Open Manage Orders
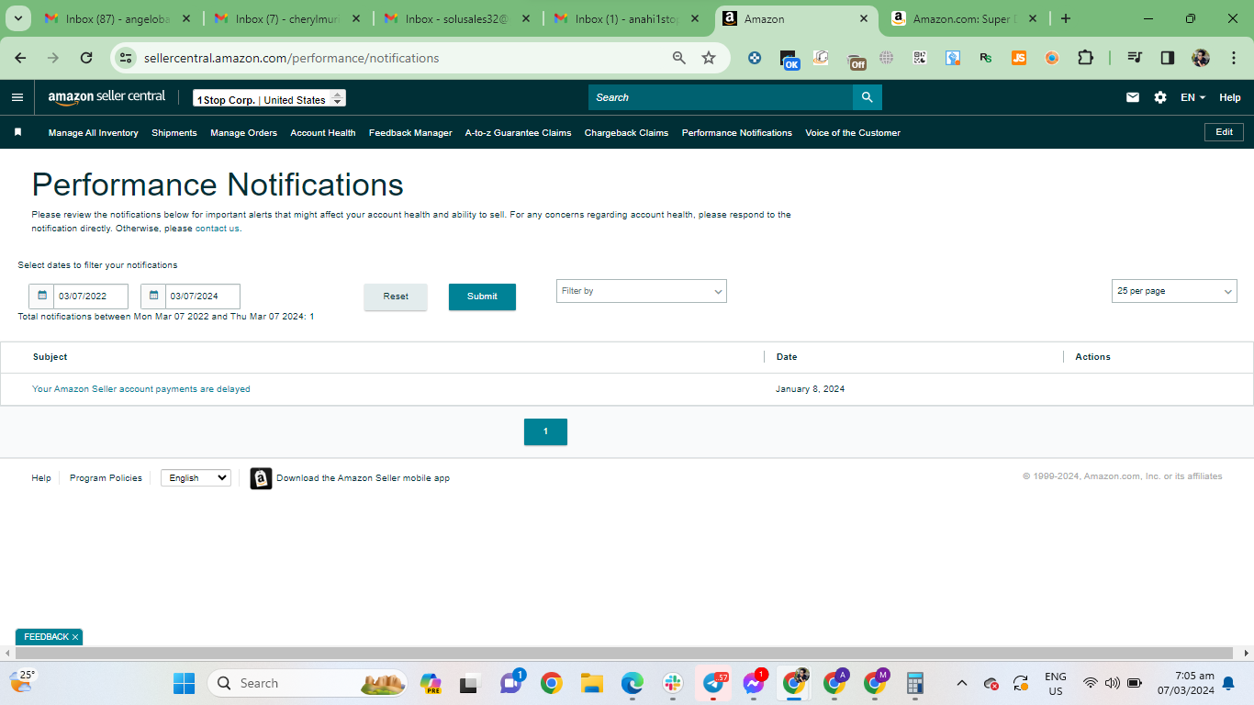The width and height of the screenshot is (1254, 705). tap(243, 133)
